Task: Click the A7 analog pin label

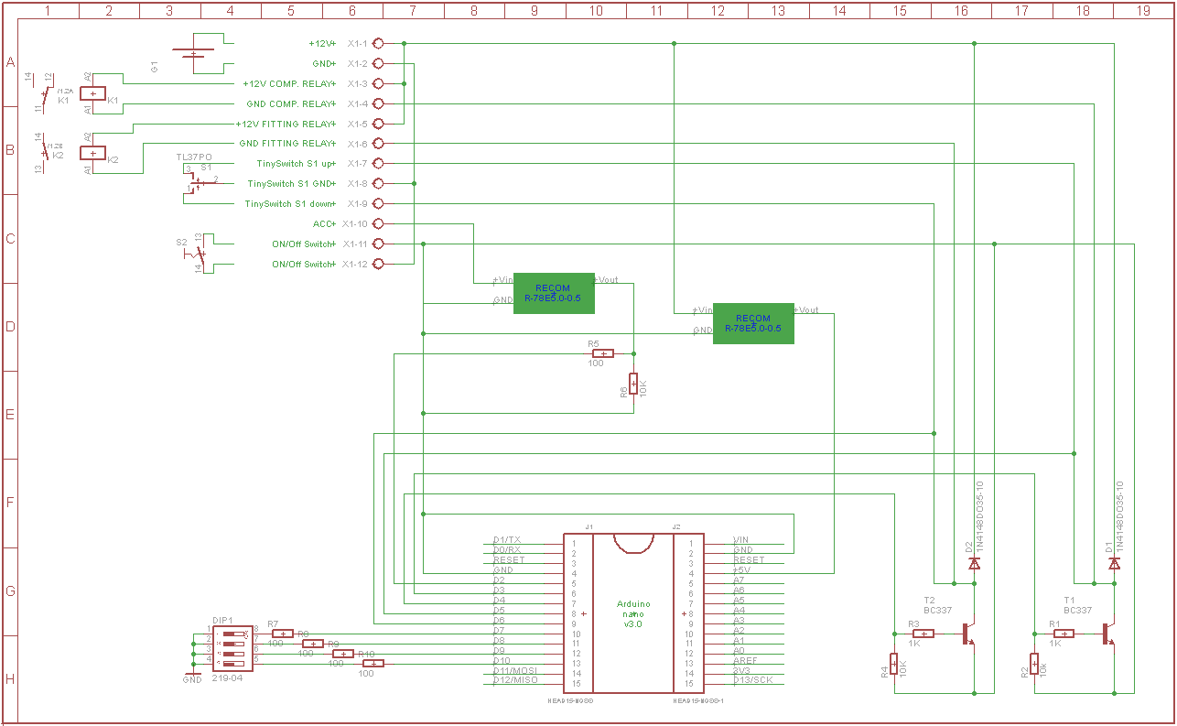Action: pos(739,580)
